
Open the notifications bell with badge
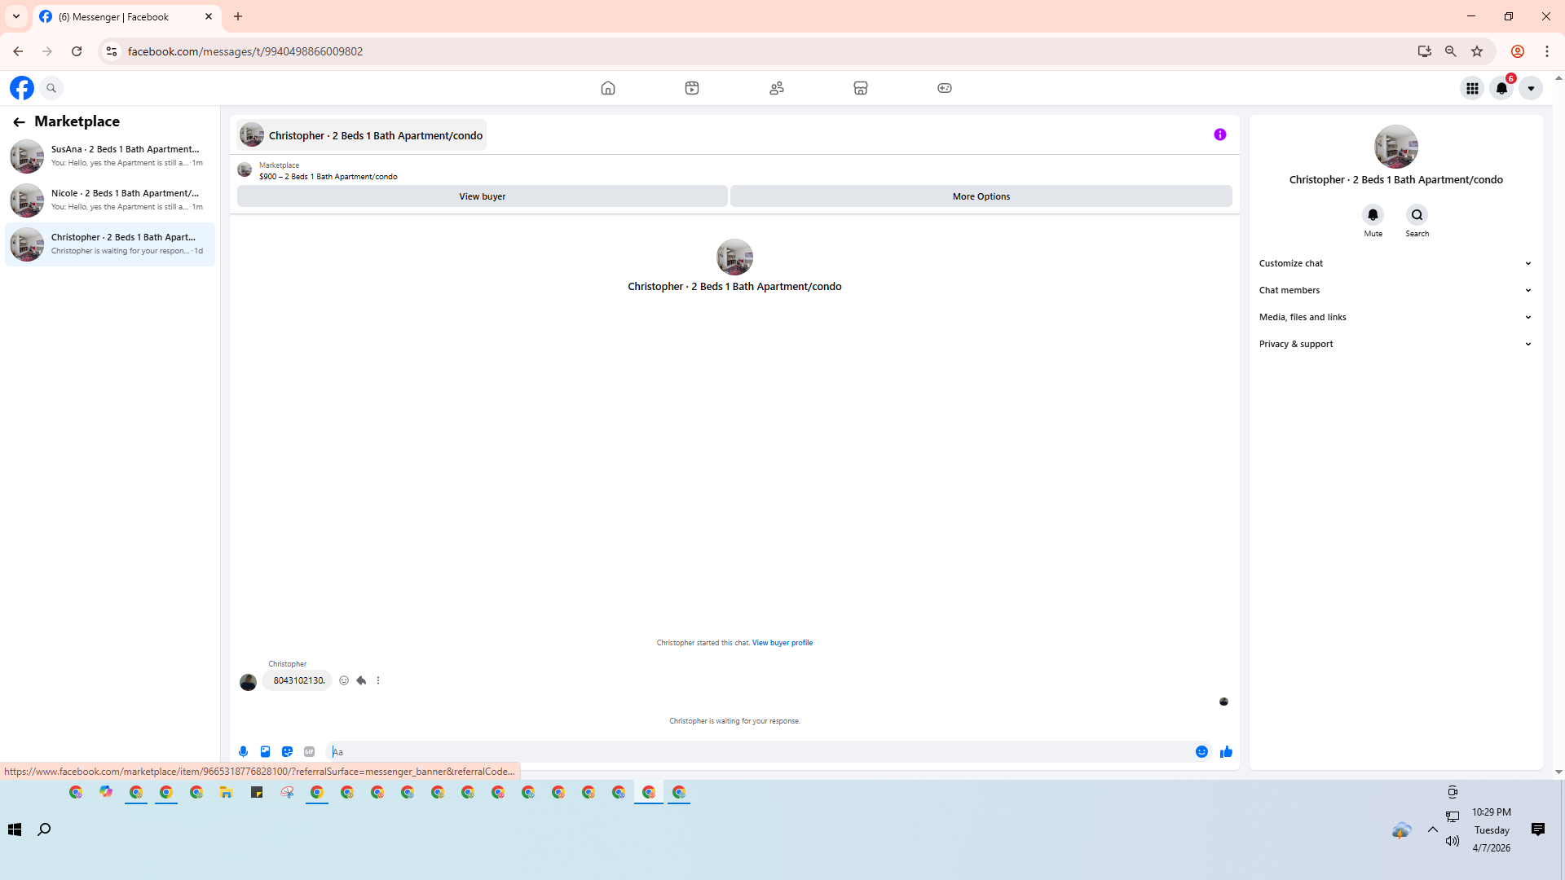(x=1501, y=88)
